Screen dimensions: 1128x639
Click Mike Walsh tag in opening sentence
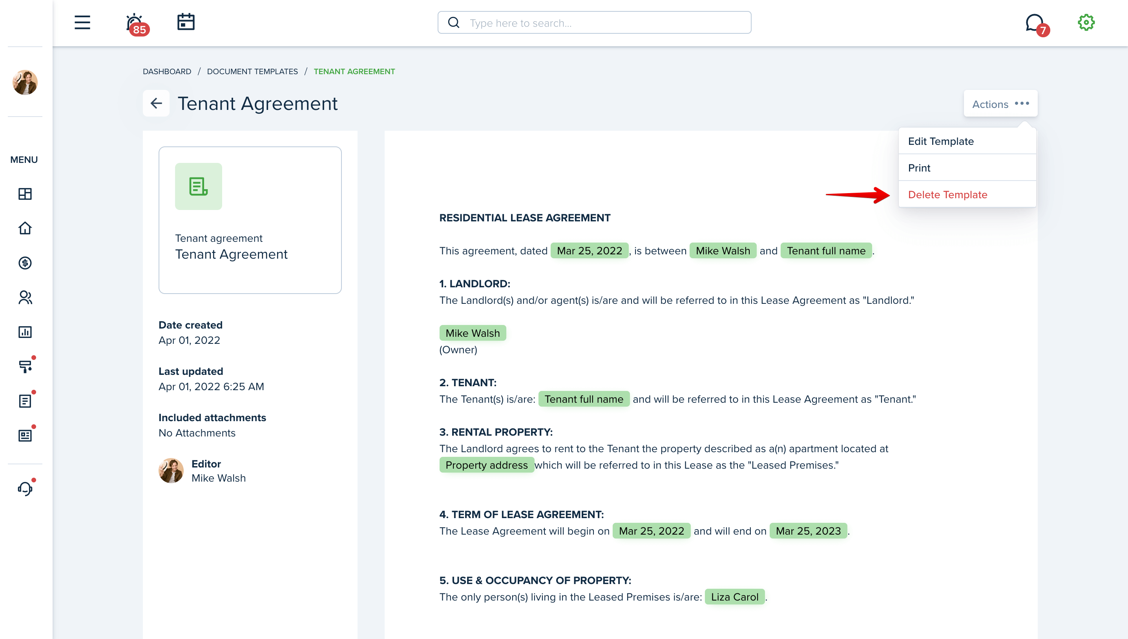(x=723, y=250)
